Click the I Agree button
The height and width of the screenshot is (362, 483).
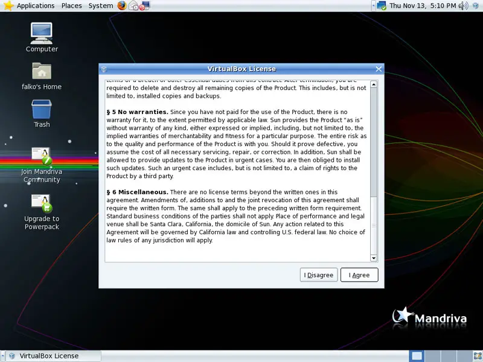(359, 275)
